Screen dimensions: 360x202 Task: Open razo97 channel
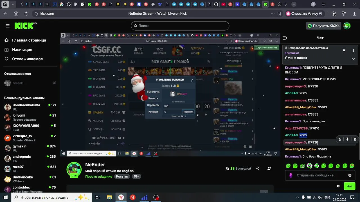coord(30,169)
